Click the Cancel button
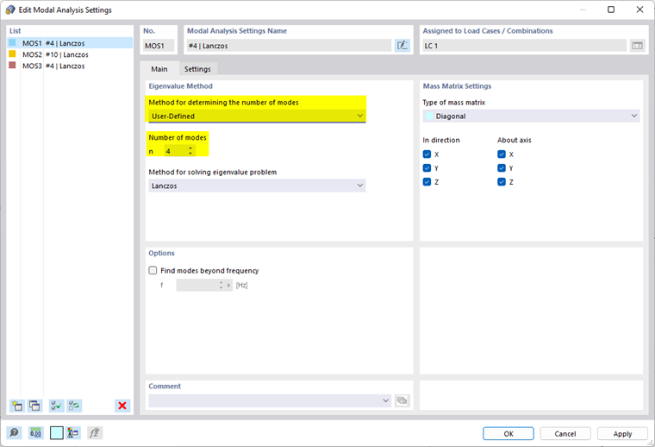 [x=565, y=433]
